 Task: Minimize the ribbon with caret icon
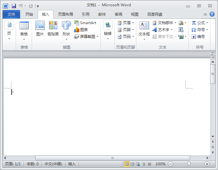[205, 14]
